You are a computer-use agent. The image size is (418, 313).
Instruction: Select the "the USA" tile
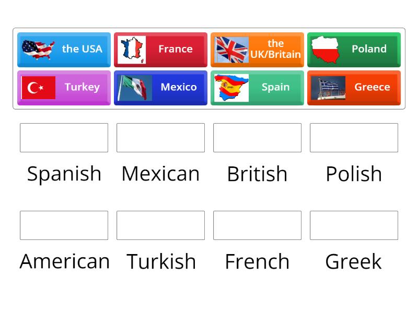pyautogui.click(x=64, y=50)
